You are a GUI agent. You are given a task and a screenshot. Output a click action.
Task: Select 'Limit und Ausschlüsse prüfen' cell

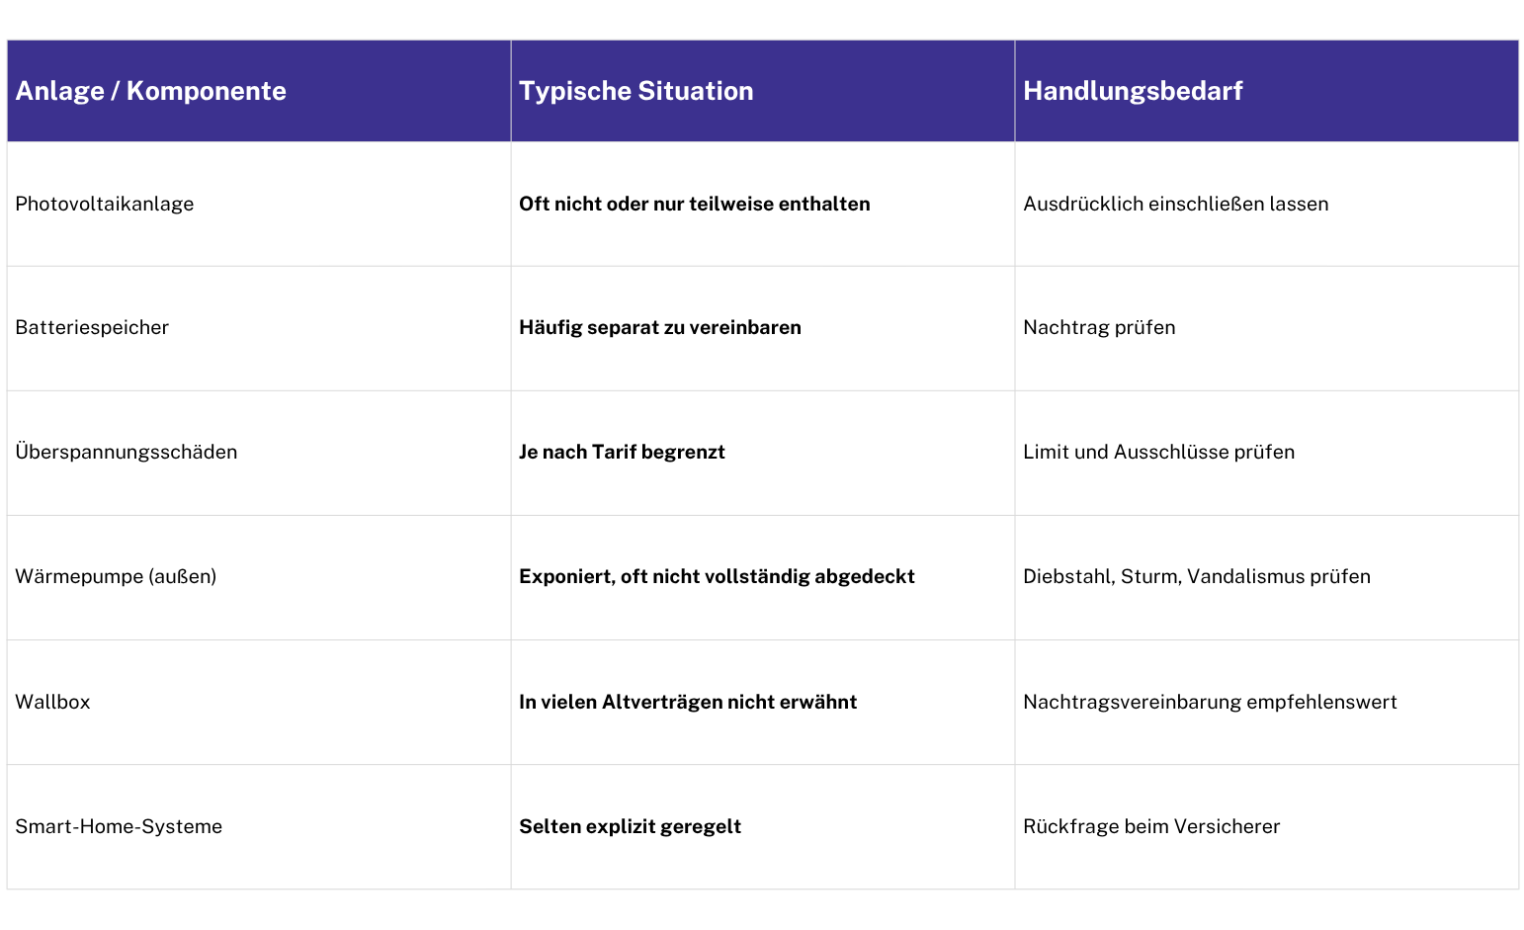(1267, 453)
